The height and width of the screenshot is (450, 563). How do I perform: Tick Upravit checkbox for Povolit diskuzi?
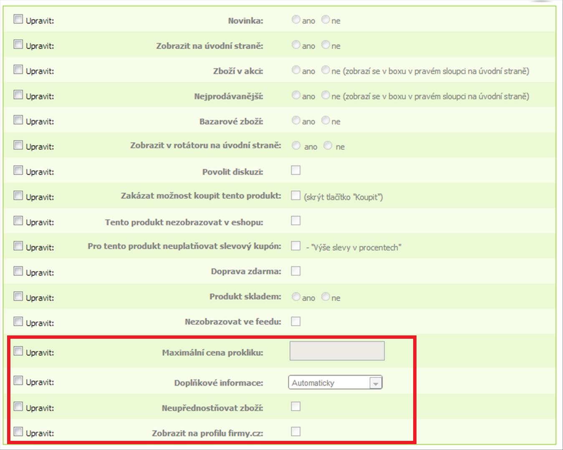pyautogui.click(x=18, y=170)
